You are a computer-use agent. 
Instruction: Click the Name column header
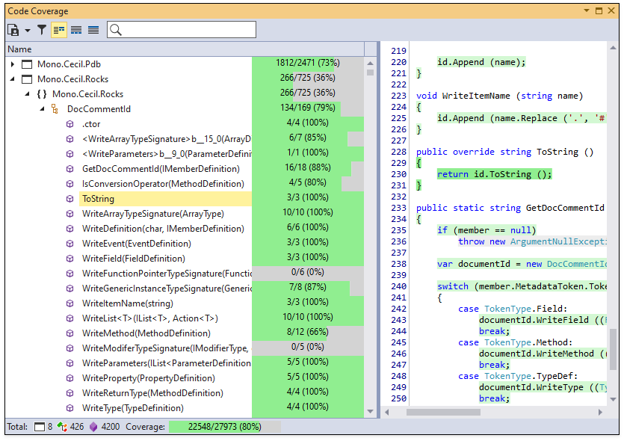pos(185,49)
